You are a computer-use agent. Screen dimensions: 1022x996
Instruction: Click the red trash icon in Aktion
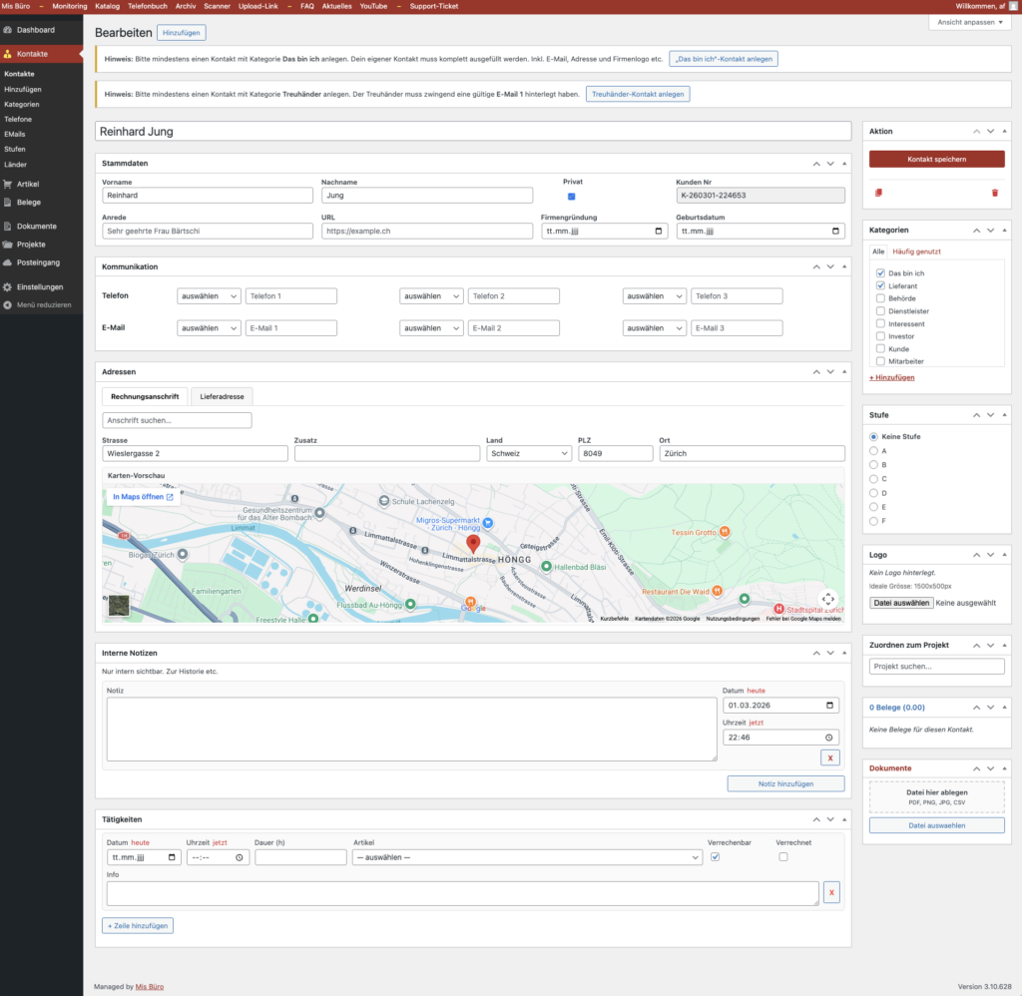(x=994, y=193)
